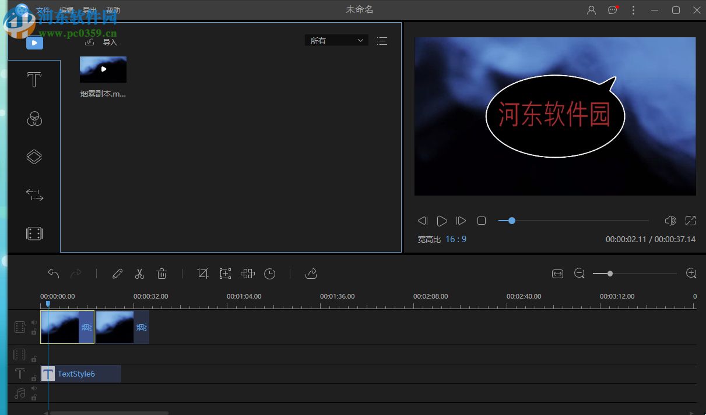Image resolution: width=706 pixels, height=415 pixels.
Task: Click the export share icon above timeline
Action: 311,274
